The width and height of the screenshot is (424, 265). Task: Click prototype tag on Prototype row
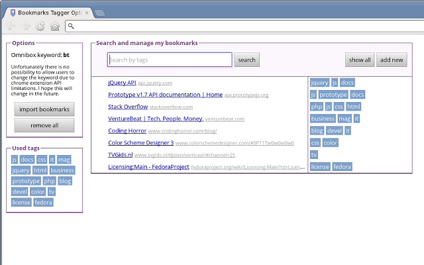[333, 94]
